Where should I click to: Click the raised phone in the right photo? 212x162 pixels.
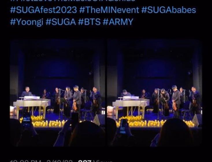123,126
